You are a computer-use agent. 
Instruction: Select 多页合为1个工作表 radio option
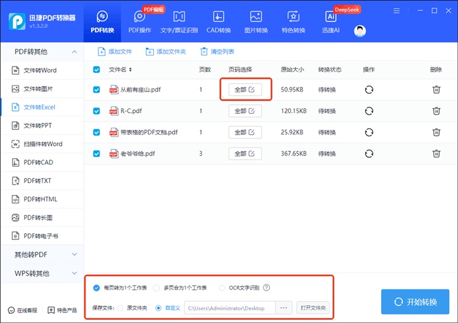pos(157,288)
